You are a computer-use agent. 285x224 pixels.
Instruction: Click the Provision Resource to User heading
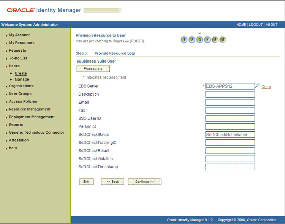pos(101,35)
